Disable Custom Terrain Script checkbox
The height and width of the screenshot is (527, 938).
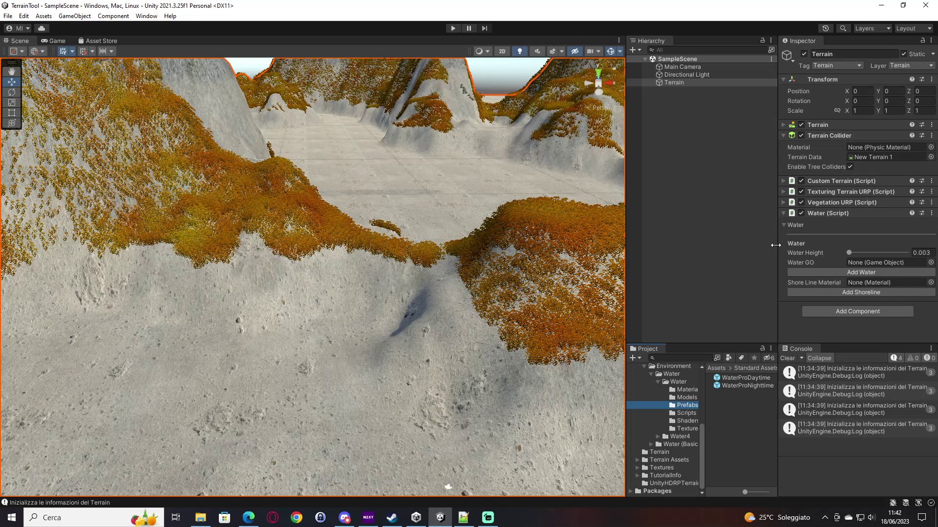[801, 181]
